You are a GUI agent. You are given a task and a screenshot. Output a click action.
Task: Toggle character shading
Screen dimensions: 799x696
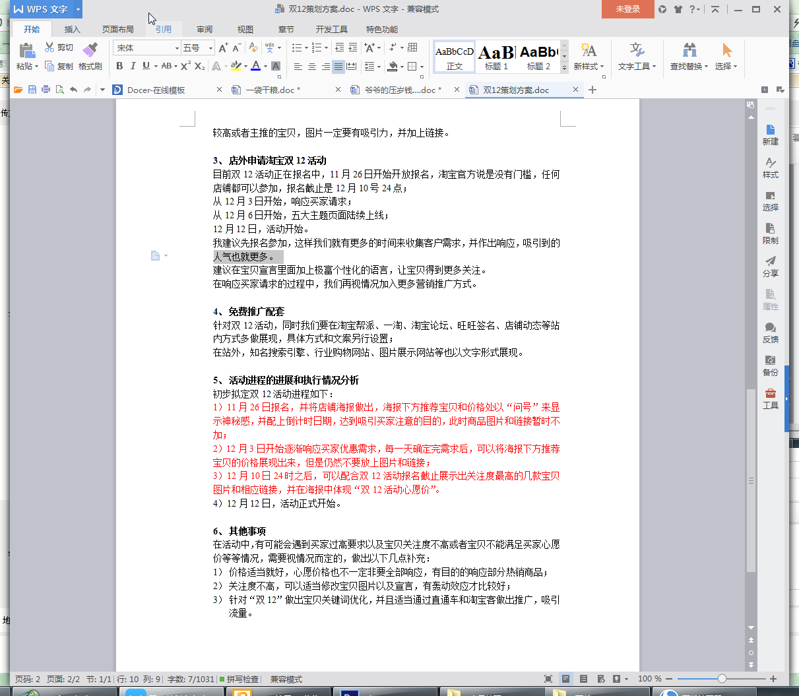[x=276, y=66]
